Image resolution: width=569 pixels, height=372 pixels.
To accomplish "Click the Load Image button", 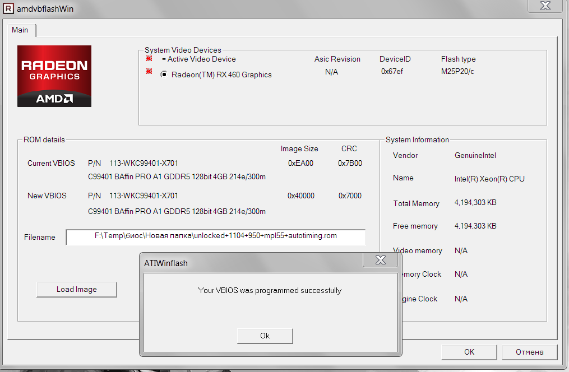I will click(77, 289).
